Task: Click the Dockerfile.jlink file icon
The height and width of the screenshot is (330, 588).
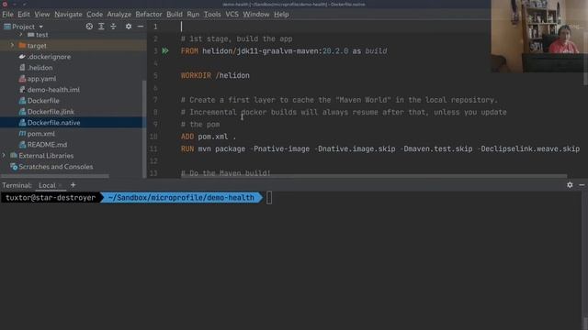Action: [x=22, y=112]
